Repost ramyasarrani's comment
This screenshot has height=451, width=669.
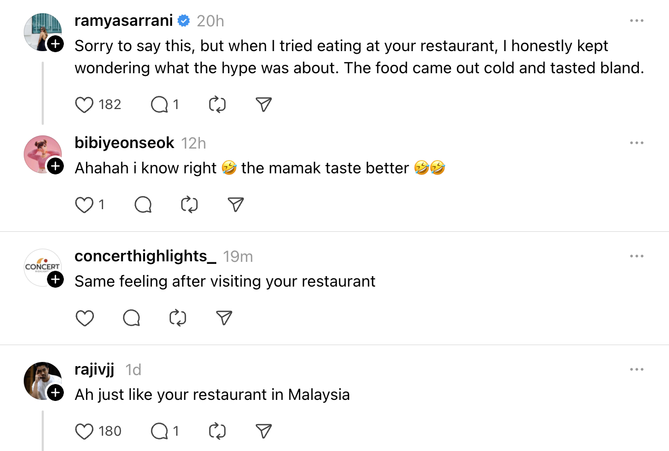pos(217,105)
